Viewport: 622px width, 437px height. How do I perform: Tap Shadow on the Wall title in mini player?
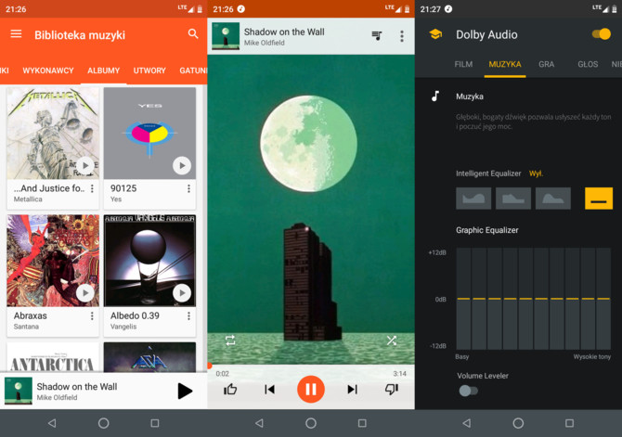(x=77, y=387)
